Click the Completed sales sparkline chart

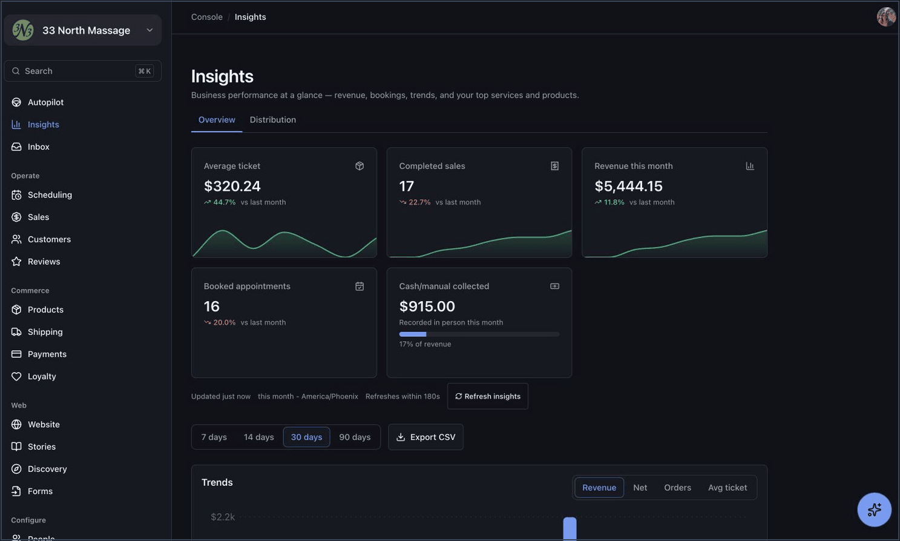coord(479,244)
